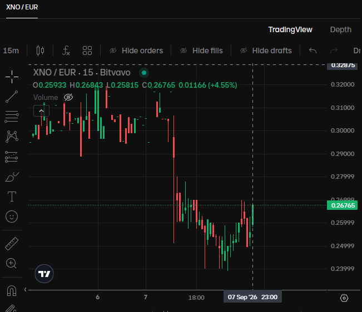Image resolution: width=362 pixels, height=312 pixels.
Task: Open the Fibonacci/horizontal lines tool
Action: [x=12, y=117]
